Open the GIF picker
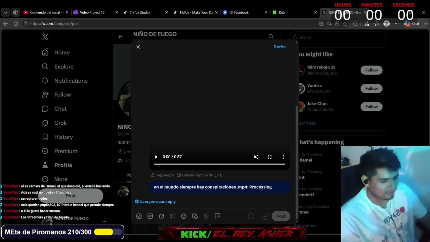The height and width of the screenshot is (242, 430). pos(150,216)
